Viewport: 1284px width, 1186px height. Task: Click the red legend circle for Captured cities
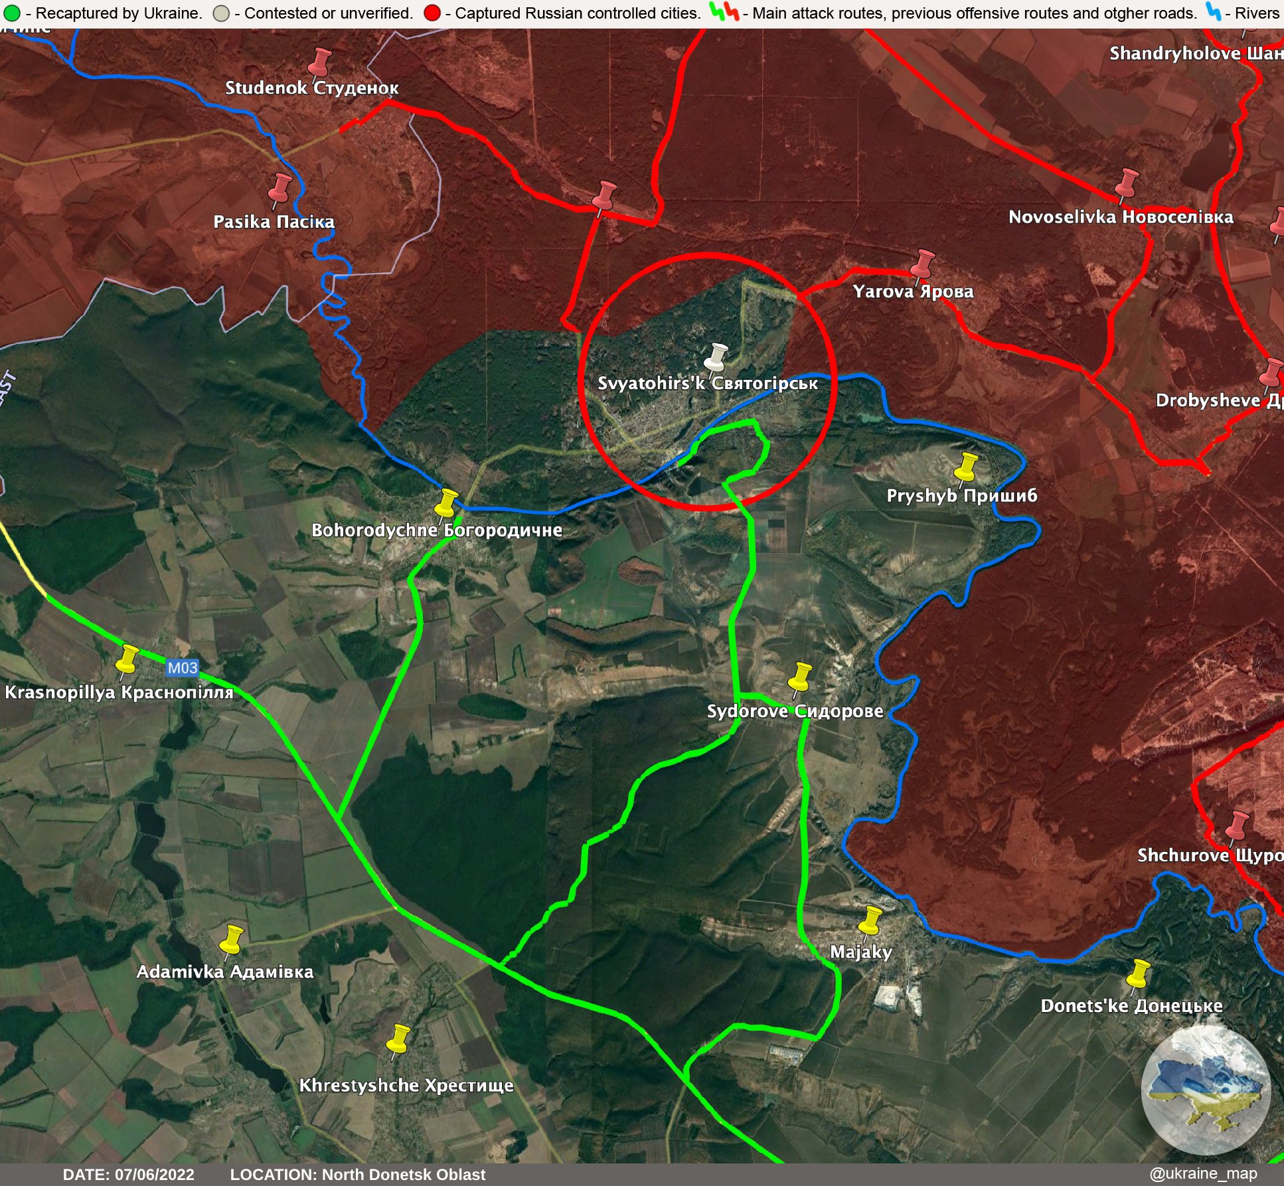(x=432, y=13)
